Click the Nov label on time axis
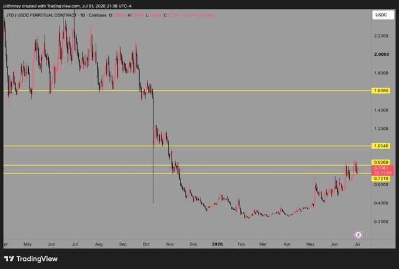399x269 pixels. coord(170,244)
